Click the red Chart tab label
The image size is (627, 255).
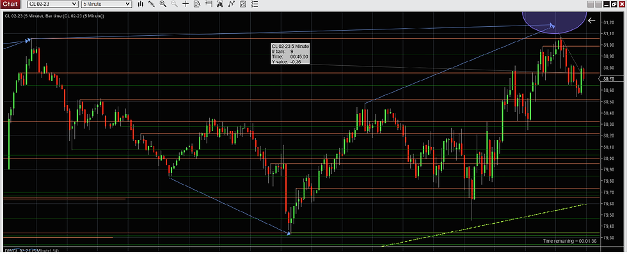tap(10, 4)
